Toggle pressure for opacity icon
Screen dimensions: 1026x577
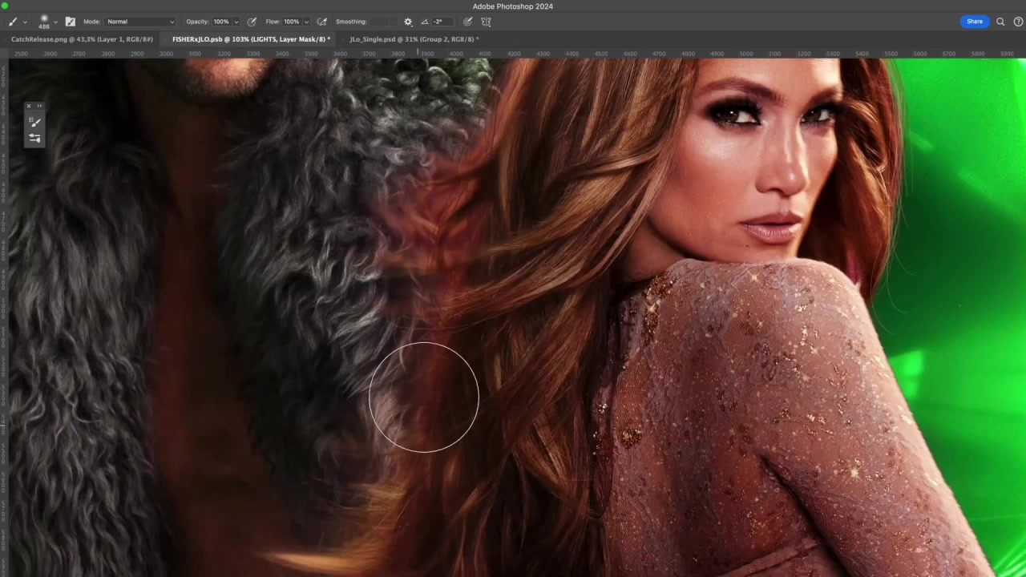[252, 22]
